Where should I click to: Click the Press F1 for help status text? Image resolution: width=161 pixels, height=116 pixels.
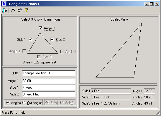click(x=14, y=112)
